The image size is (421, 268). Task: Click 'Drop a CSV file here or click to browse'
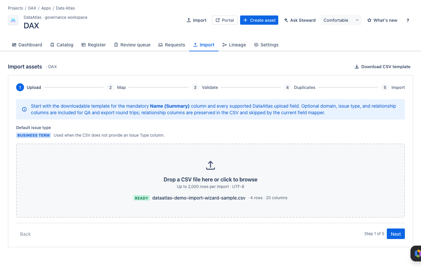(x=210, y=179)
